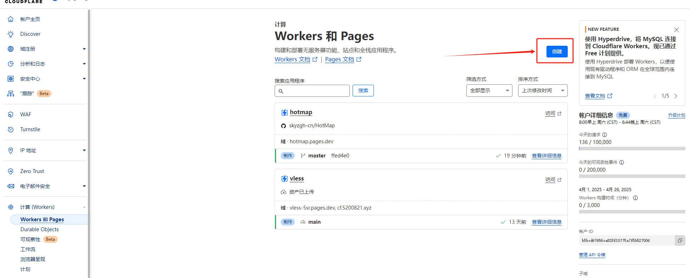Image resolution: width=690 pixels, height=278 pixels.
Task: Click the 今天的请求 usage progress bar
Action: pyautogui.click(x=632, y=149)
